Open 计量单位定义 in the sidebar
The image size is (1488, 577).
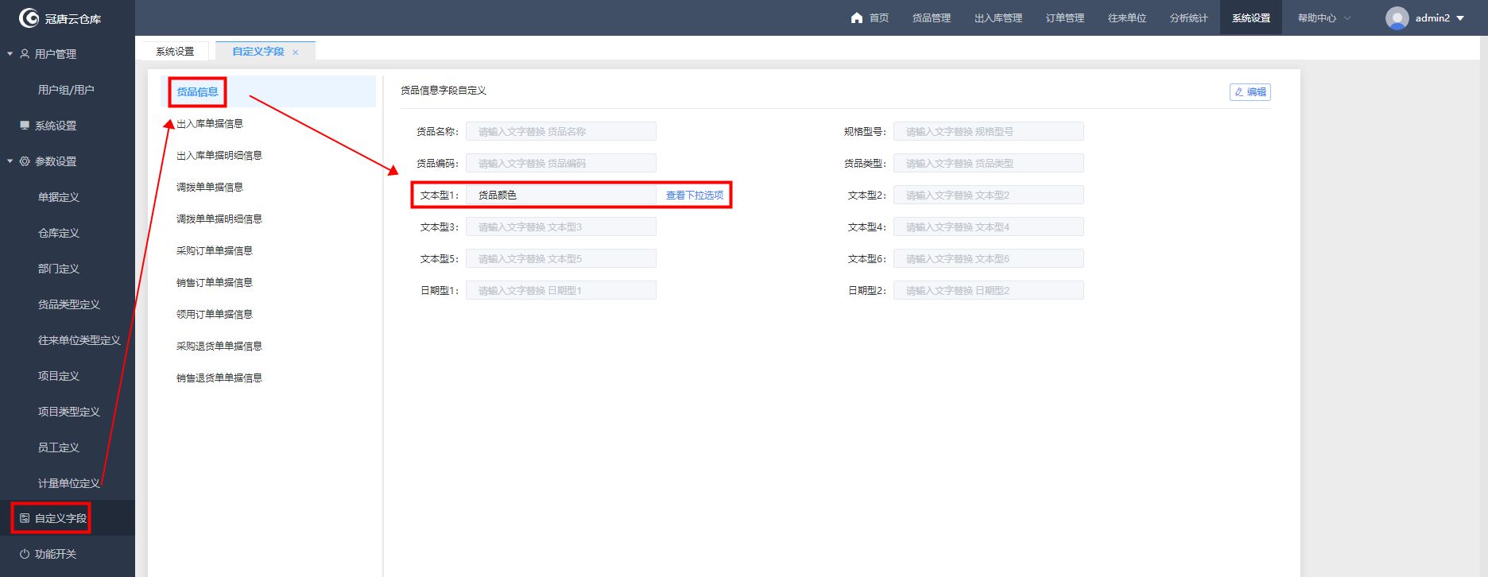(x=69, y=483)
